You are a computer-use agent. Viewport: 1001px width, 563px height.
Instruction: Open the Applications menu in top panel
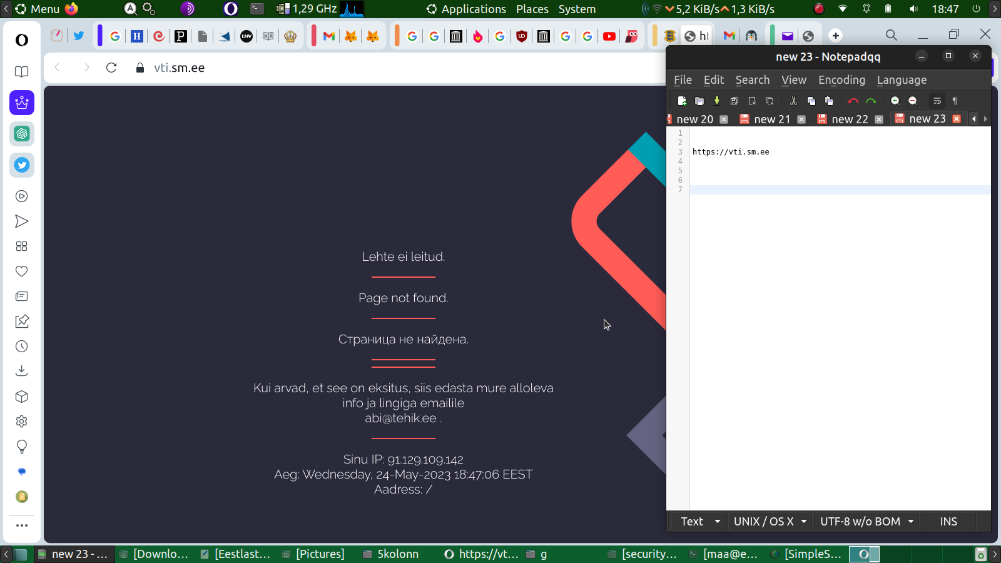(x=474, y=9)
